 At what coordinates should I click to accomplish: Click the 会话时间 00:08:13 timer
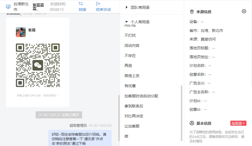58,7
